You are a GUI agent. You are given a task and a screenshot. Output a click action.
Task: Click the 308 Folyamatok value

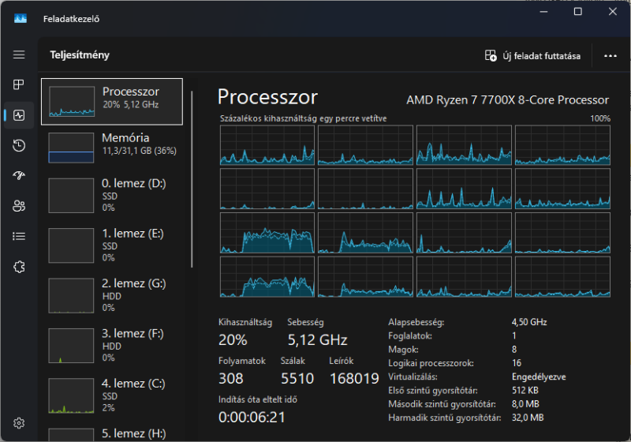231,378
